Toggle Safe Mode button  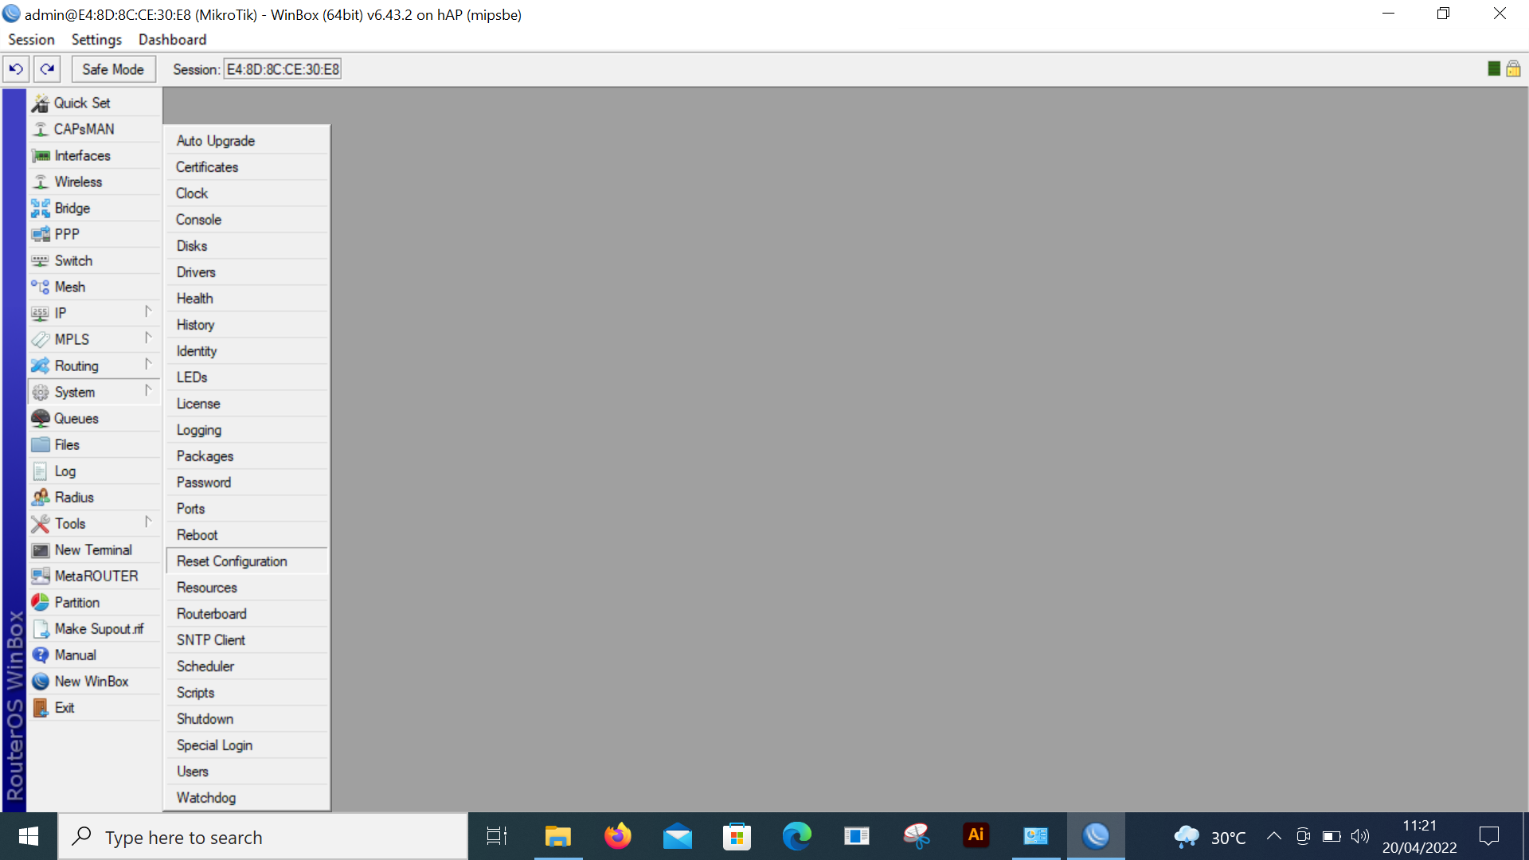point(113,69)
